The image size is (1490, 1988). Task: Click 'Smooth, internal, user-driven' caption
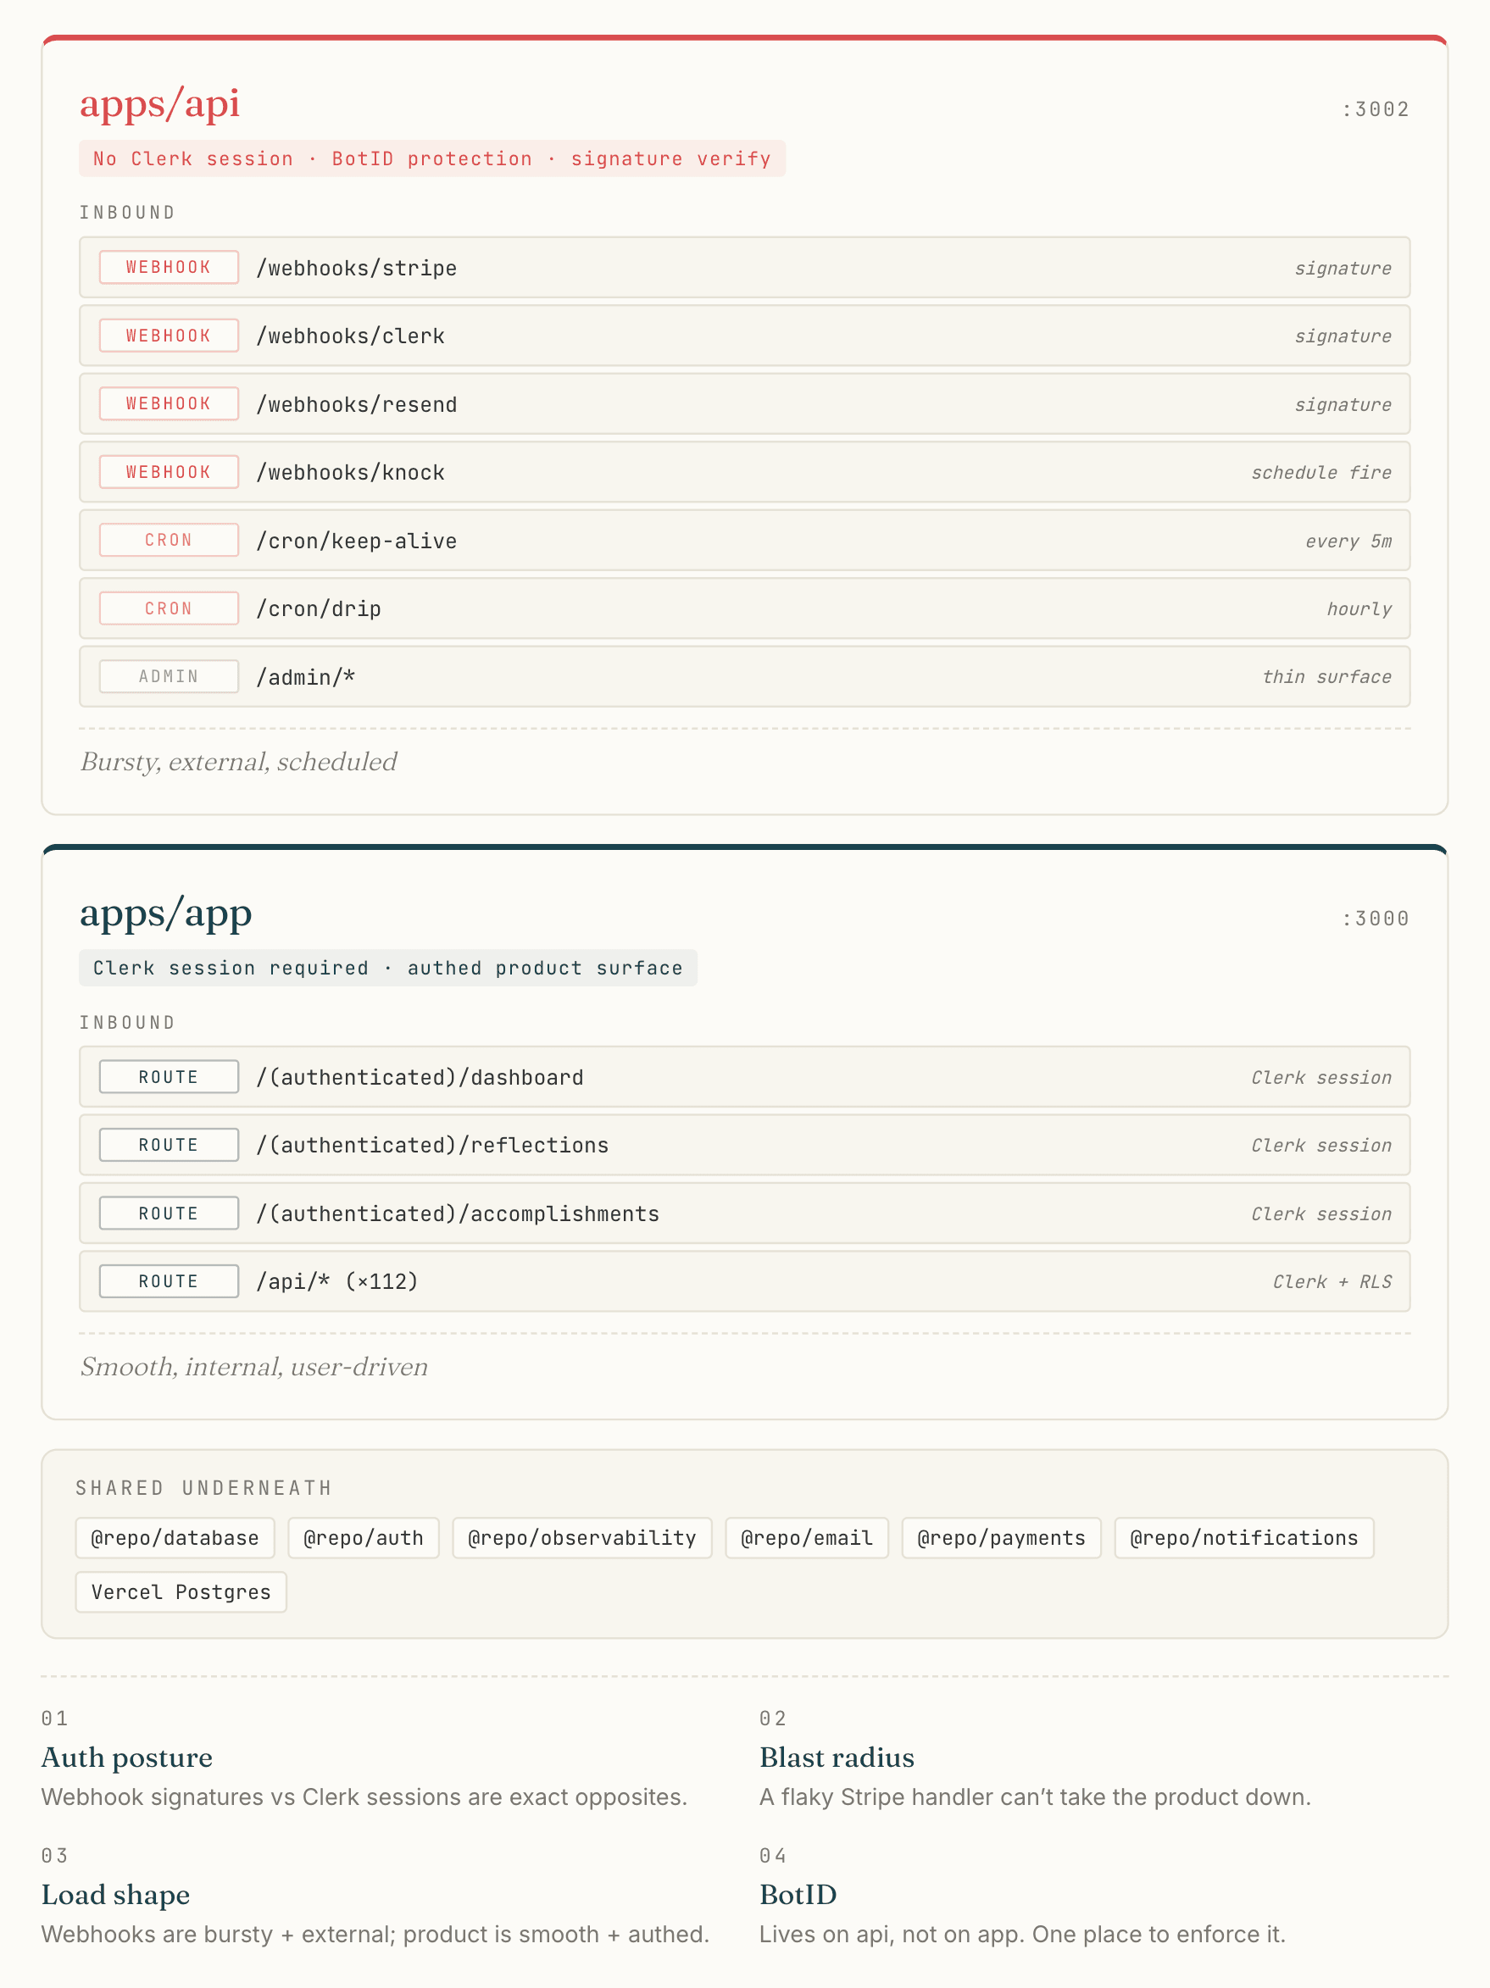254,1367
